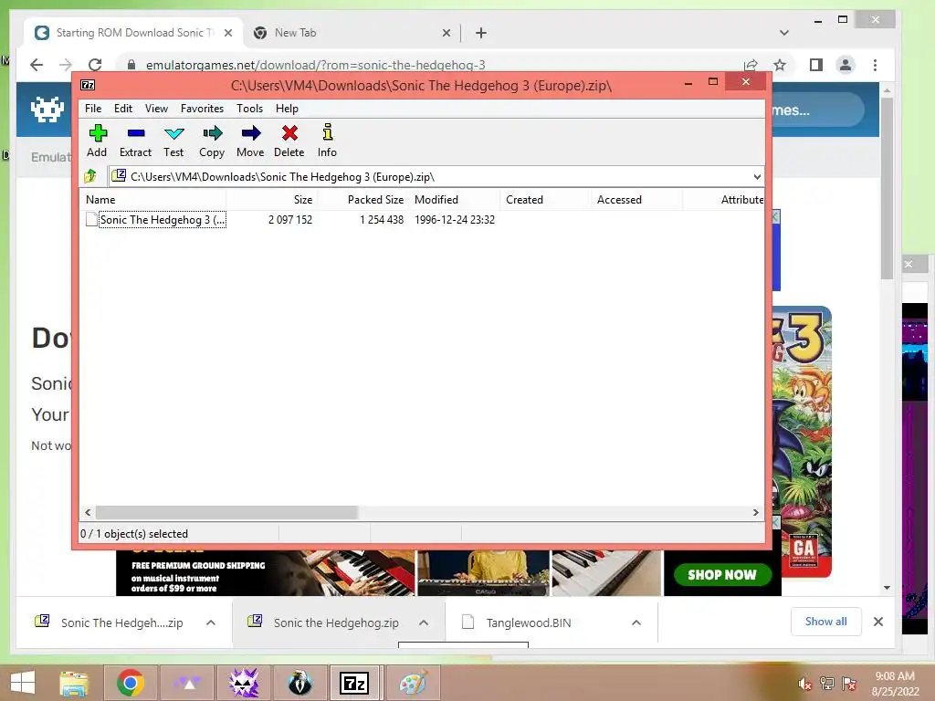This screenshot has width=935, height=701.
Task: Sort files by the Name column
Action: coord(152,200)
